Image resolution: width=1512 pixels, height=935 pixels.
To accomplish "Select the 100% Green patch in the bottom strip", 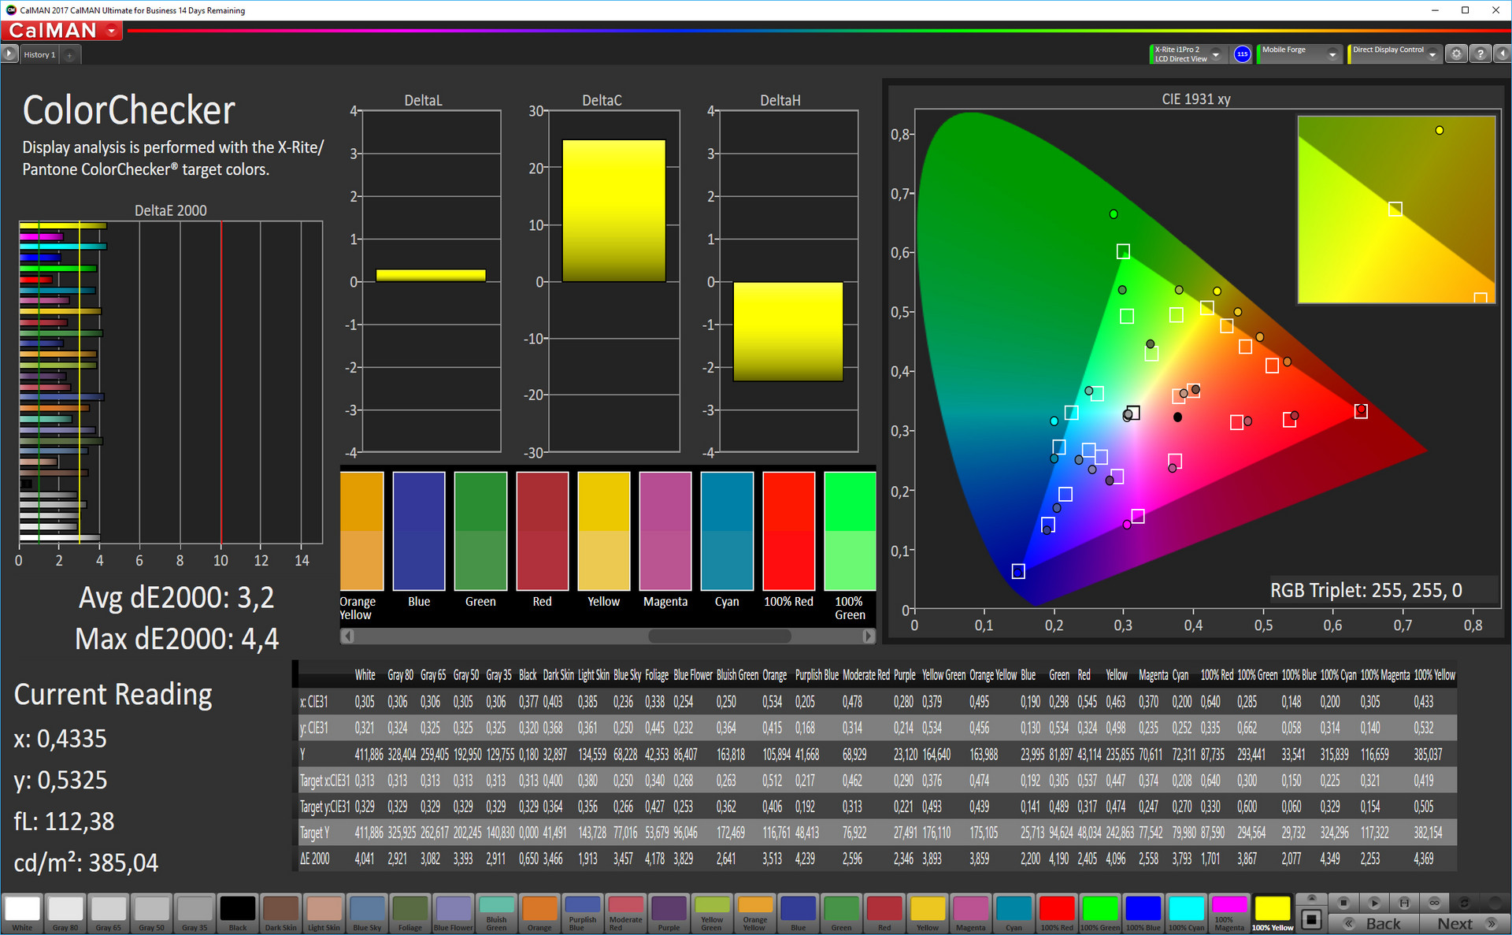I will coord(1100,914).
